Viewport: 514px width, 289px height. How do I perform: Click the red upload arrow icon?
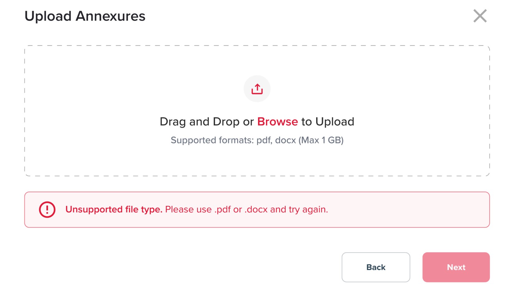(257, 89)
